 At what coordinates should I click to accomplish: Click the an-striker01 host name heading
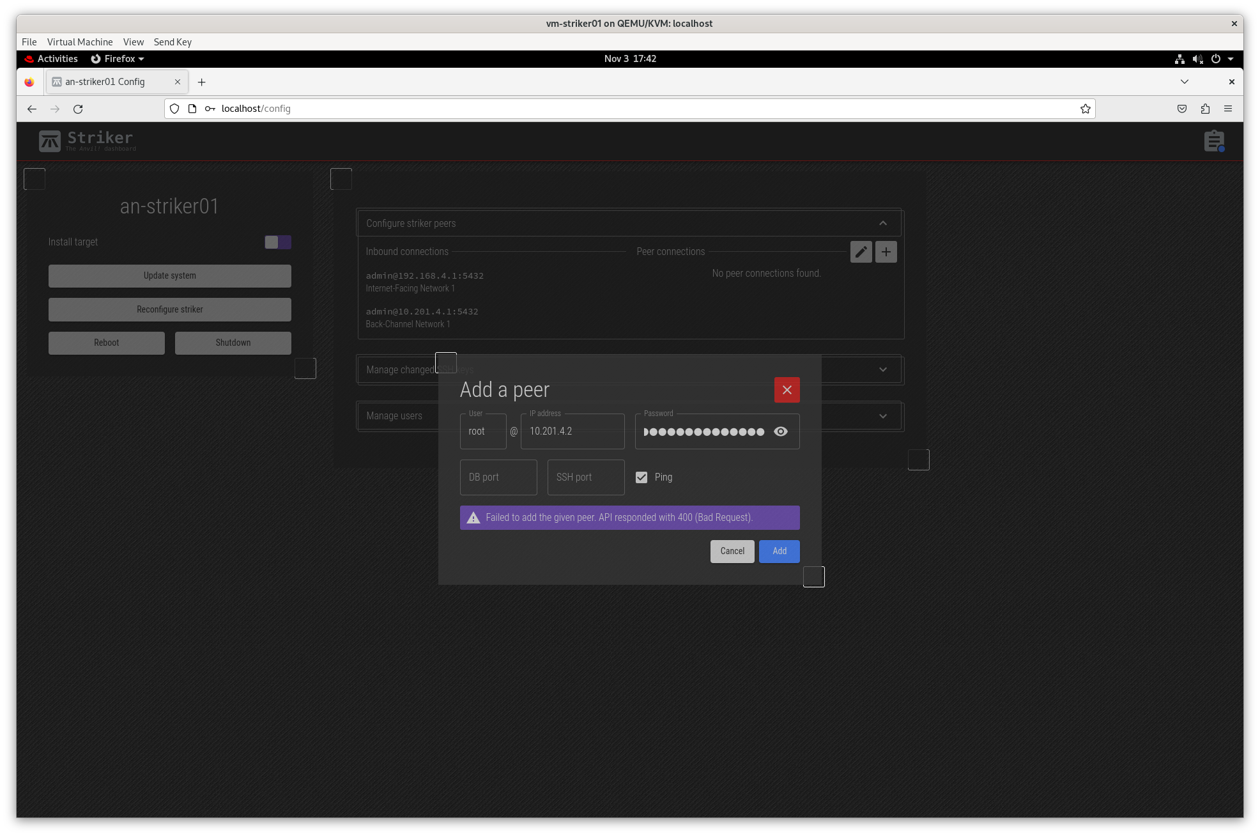coord(169,206)
